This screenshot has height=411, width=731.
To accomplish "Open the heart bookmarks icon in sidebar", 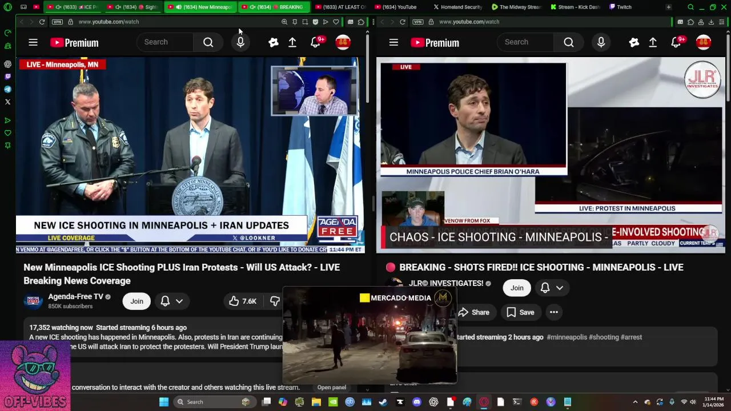I will (x=7, y=133).
